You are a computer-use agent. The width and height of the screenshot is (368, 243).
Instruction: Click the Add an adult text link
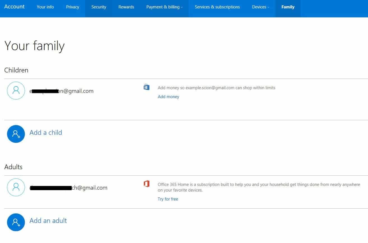[48, 221]
